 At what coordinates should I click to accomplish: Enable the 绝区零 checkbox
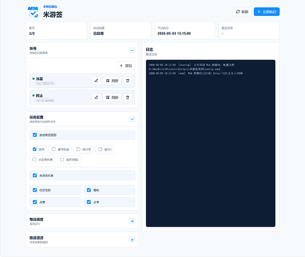pyautogui.click(x=78, y=149)
